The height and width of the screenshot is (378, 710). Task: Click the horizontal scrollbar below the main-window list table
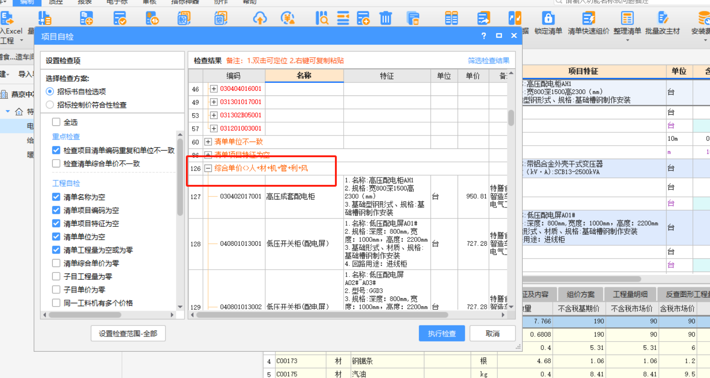click(581, 279)
